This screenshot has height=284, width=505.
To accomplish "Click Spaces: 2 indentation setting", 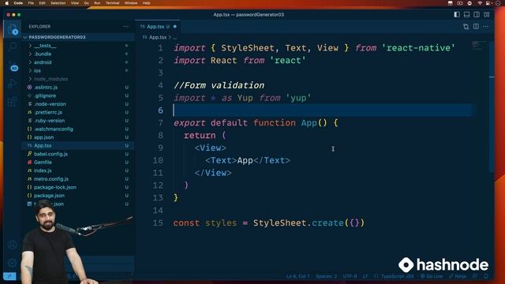I will (x=326, y=276).
